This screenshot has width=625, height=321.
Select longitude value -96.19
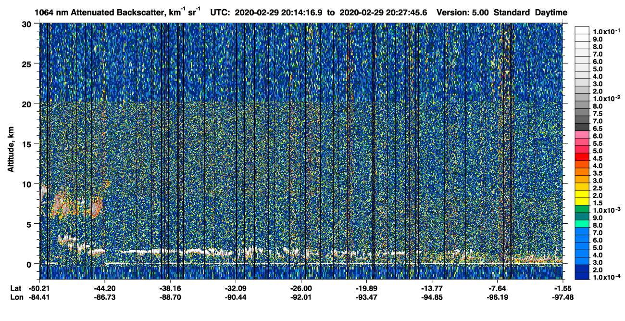(x=498, y=297)
